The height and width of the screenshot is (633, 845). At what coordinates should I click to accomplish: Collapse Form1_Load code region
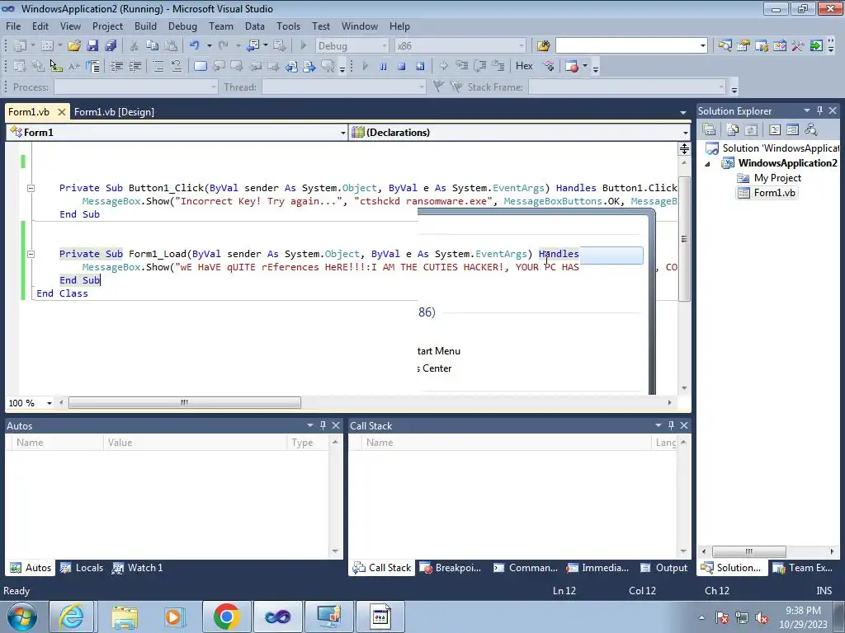pyautogui.click(x=31, y=254)
